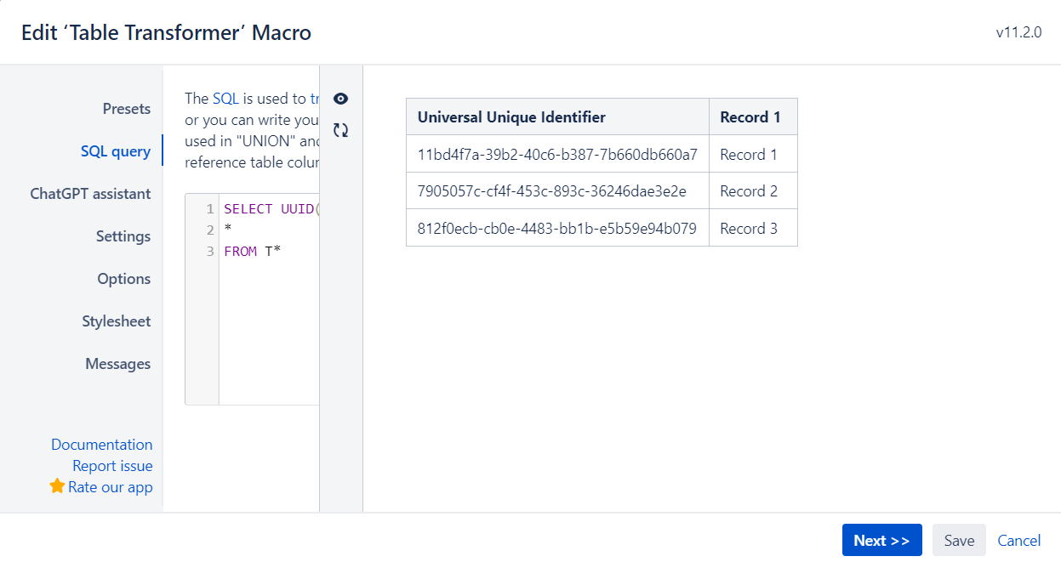Open the Messages tab

[118, 363]
